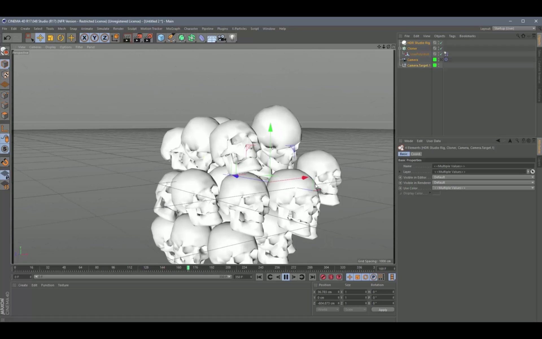Click the Floor environment icon
This screenshot has width=542, height=339.
click(x=212, y=38)
